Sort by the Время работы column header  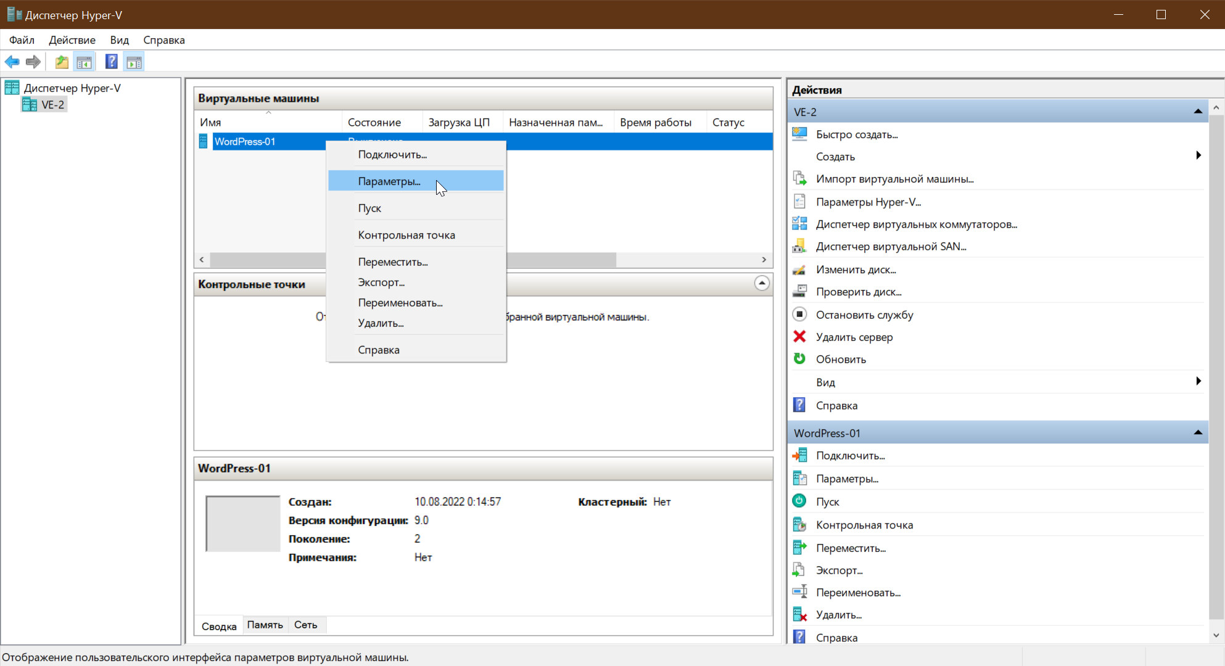pyautogui.click(x=660, y=122)
